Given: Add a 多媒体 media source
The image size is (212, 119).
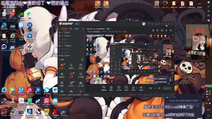Looking at the screenshot, I should pos(126,88).
